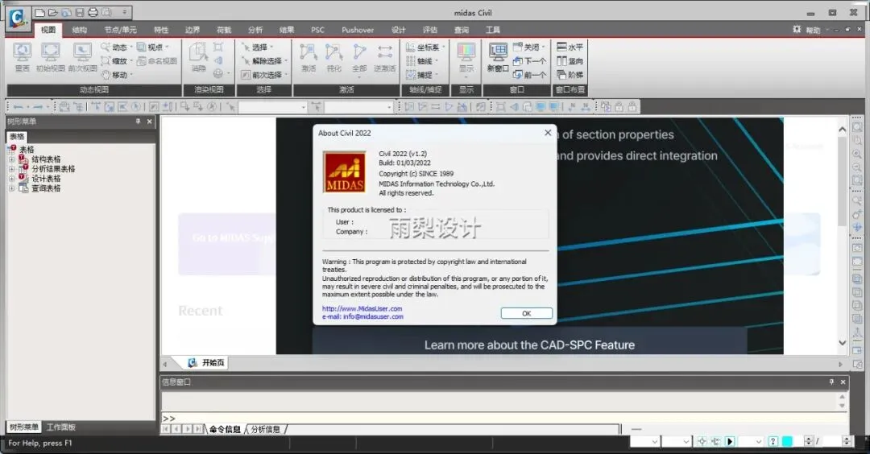The image size is (870, 454).
Task: Click the midas Civil application logo button
Action: (17, 18)
